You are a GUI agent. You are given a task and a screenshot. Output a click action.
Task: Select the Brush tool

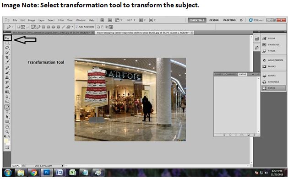click(x=7, y=72)
